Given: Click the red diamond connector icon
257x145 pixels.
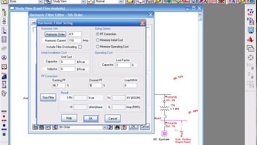Looking at the screenshot, I should [x=4, y=116].
